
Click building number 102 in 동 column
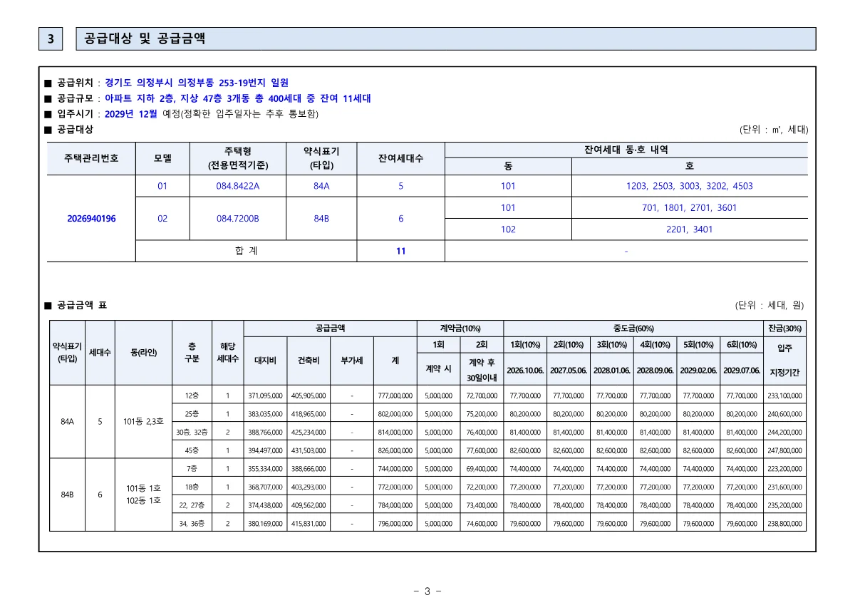point(508,229)
